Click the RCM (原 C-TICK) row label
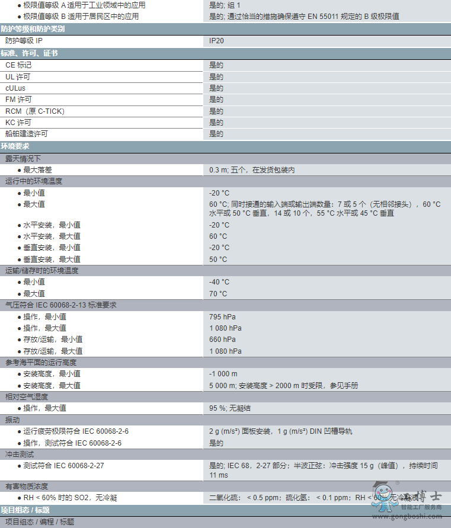This screenshot has width=451, height=528. (x=35, y=111)
